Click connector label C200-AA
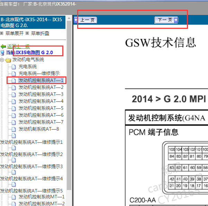 143,200
